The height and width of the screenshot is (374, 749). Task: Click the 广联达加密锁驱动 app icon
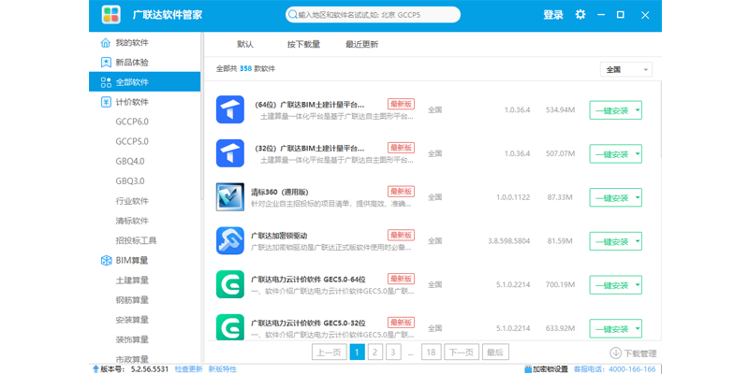(x=229, y=241)
